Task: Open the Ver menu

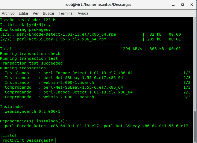Action: click(36, 13)
